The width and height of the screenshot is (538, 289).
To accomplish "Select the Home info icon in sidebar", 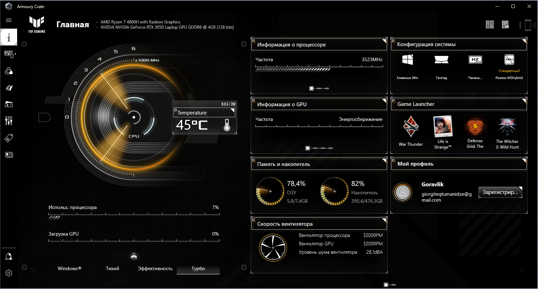I will tap(9, 37).
